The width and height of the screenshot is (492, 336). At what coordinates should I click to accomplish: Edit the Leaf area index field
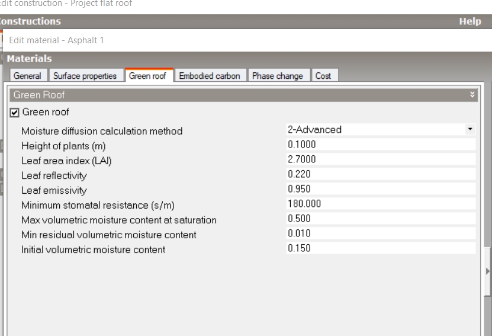click(x=381, y=159)
